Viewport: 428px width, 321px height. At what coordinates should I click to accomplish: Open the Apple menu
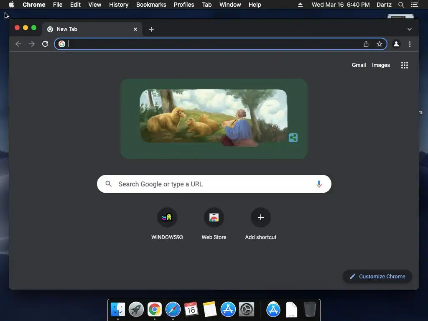click(x=11, y=5)
